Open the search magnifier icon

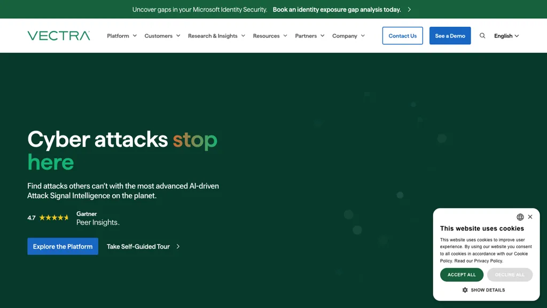(x=482, y=36)
